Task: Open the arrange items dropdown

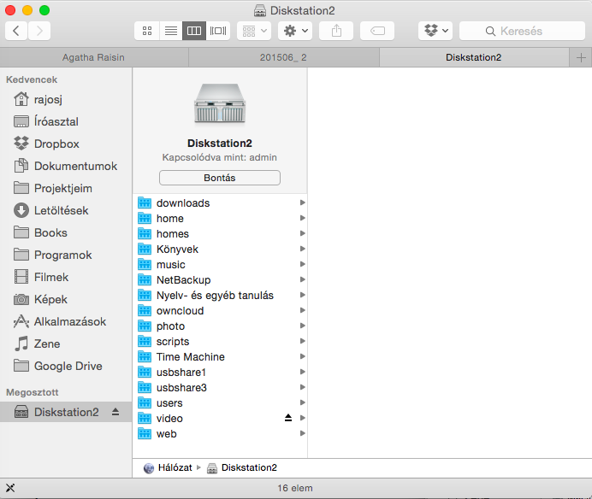Action: (254, 31)
